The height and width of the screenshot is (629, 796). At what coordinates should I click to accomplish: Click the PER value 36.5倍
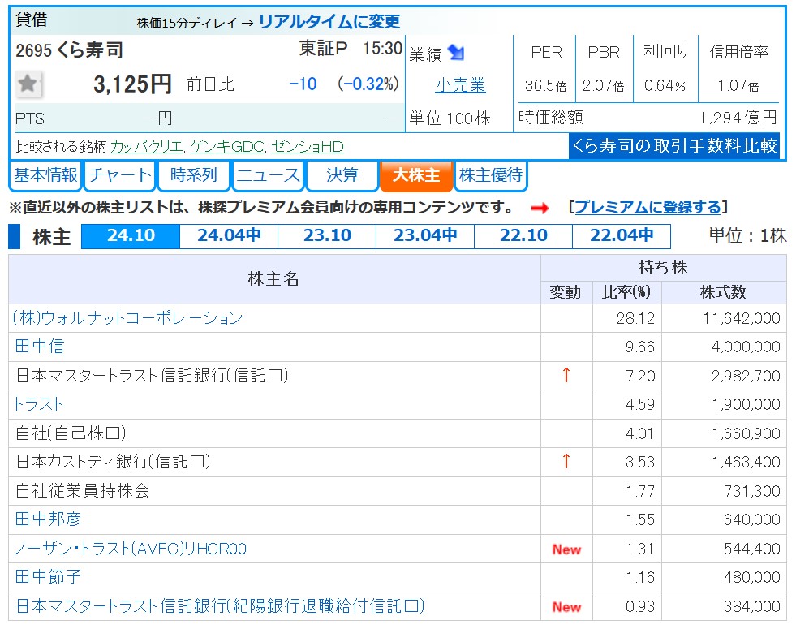pyautogui.click(x=546, y=85)
